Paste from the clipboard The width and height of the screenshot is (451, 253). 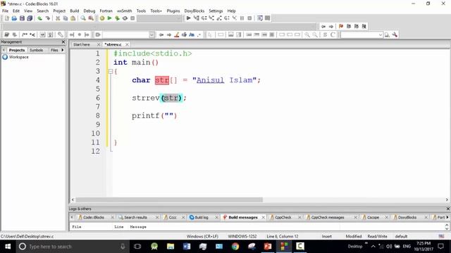pos(73,18)
